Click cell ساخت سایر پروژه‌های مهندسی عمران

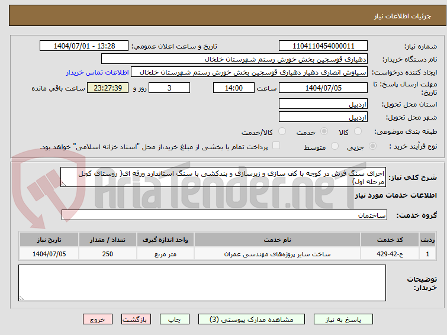278,254
